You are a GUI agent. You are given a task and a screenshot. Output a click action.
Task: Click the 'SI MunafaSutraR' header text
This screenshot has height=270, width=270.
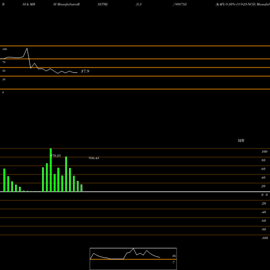[x=66, y=4]
